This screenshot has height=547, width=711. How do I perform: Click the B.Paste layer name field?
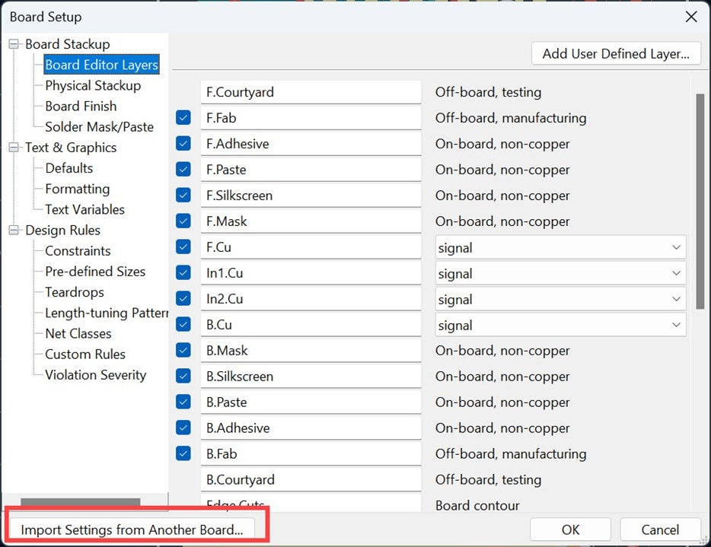[x=311, y=402]
